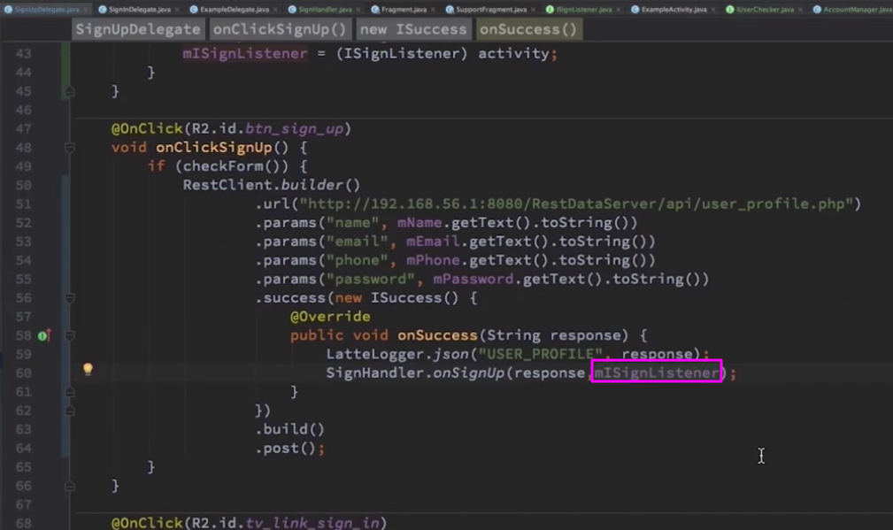Click fold end marker at line 45
Screen dimensions: 893x530
pos(70,91)
